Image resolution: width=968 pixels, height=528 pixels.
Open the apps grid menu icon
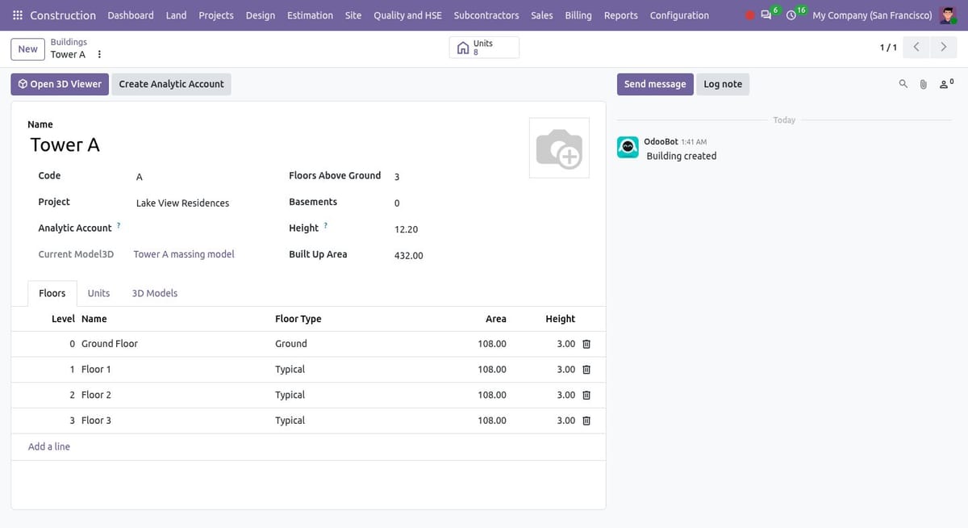18,15
